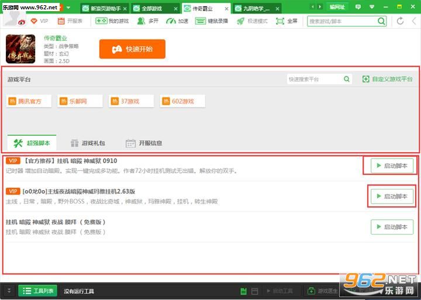Image resolution: width=421 pixels, height=300 pixels.
Task: Select the 602游戏 platform
Action: pos(182,101)
